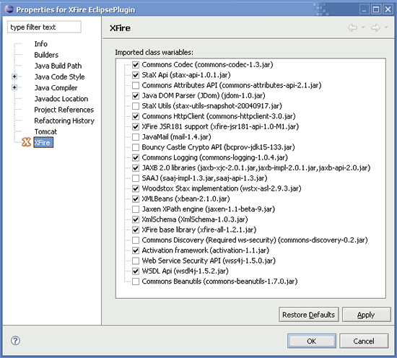Open the back history dropdown arrow
Image resolution: width=397 pixels, height=358 pixels.
[x=363, y=27]
